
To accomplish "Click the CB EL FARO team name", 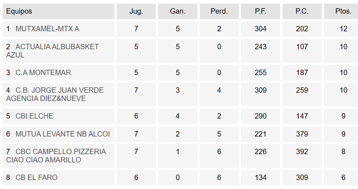I will coord(37,178).
